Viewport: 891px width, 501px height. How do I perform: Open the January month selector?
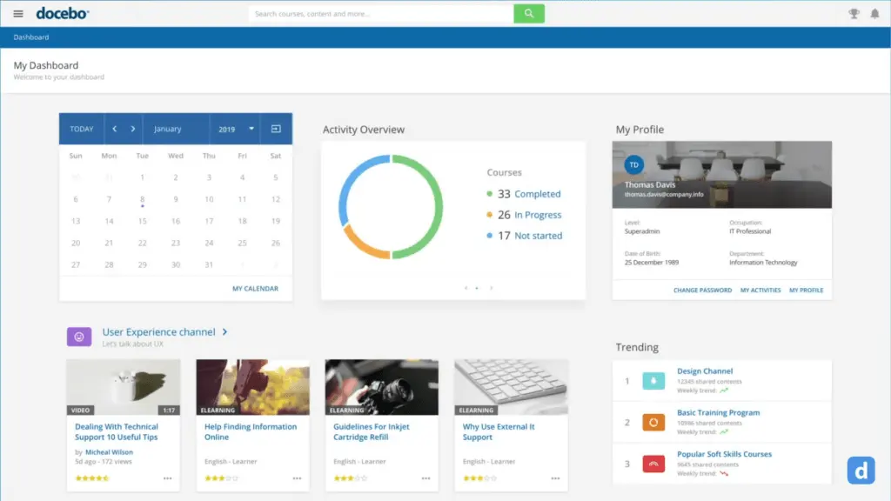pyautogui.click(x=176, y=129)
